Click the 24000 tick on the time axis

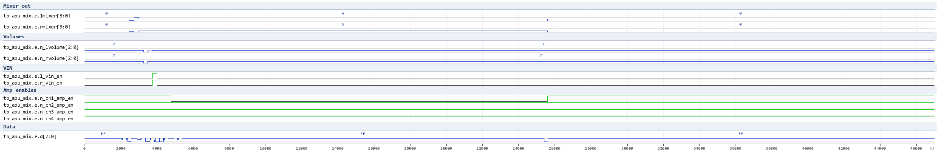[x=518, y=148]
